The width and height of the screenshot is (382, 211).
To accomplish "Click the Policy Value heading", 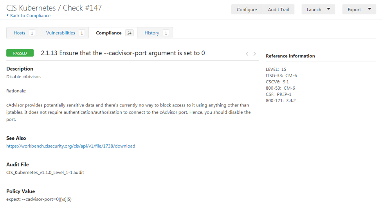I will click(20, 191).
